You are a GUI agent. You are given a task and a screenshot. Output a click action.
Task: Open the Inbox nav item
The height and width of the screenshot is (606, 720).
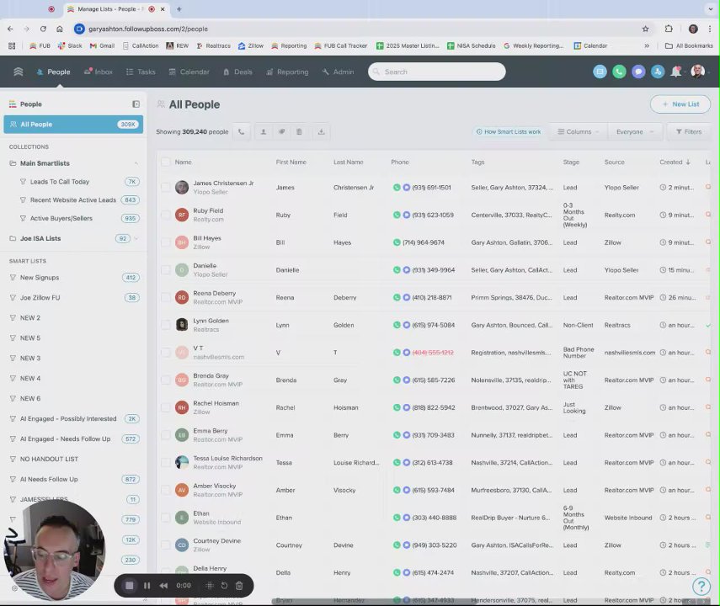point(99,72)
